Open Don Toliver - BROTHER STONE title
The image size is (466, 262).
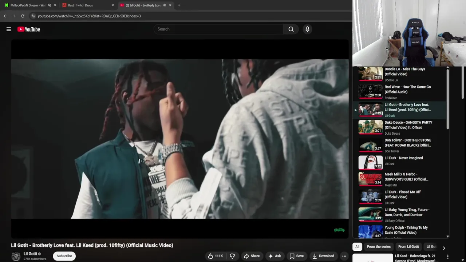[x=408, y=143]
